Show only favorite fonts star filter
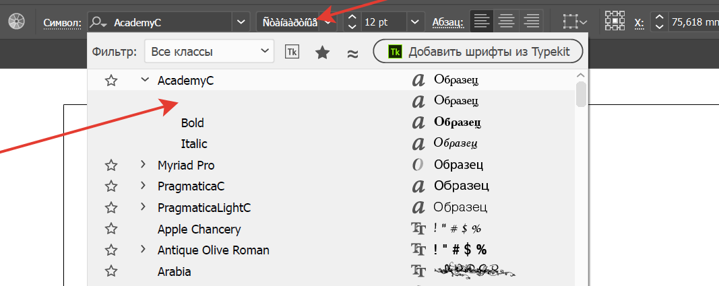The height and width of the screenshot is (286, 719). pyautogui.click(x=323, y=52)
